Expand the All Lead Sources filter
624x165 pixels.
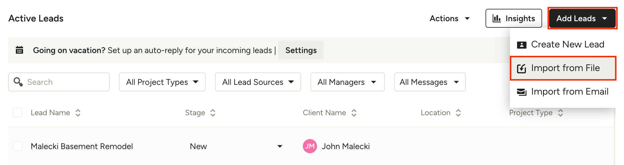click(x=258, y=82)
